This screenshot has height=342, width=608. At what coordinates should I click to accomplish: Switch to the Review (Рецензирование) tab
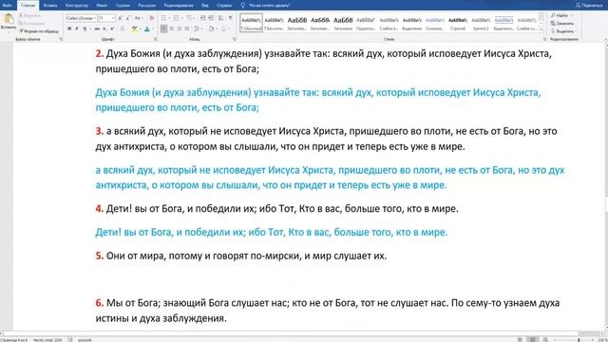(179, 6)
